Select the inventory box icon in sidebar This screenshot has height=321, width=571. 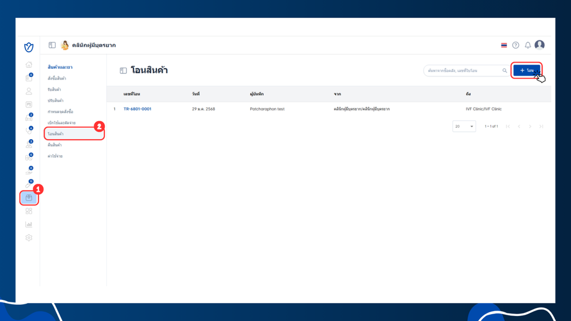[29, 197]
